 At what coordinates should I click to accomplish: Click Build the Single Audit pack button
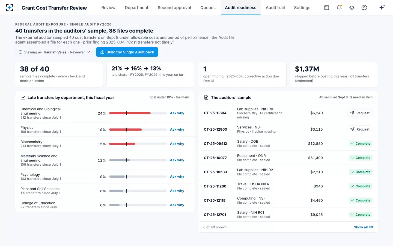point(127,52)
